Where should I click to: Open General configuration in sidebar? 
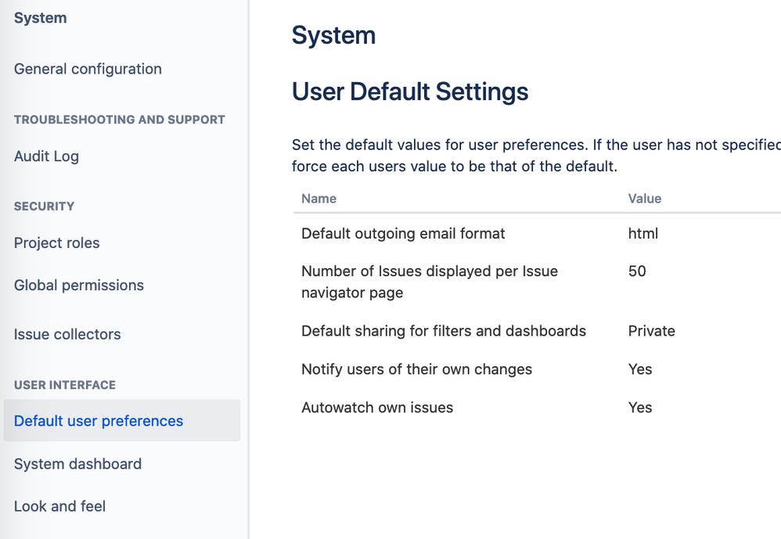88,69
